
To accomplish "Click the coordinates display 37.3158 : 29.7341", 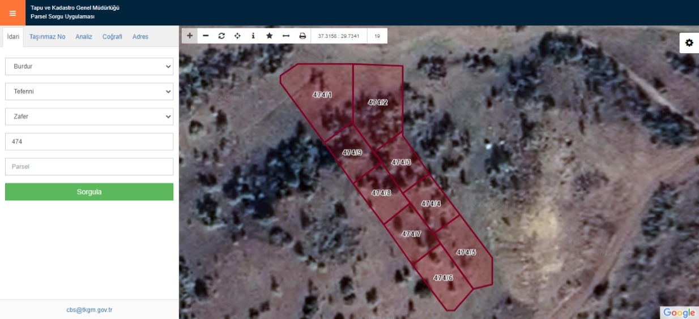I will coord(339,36).
